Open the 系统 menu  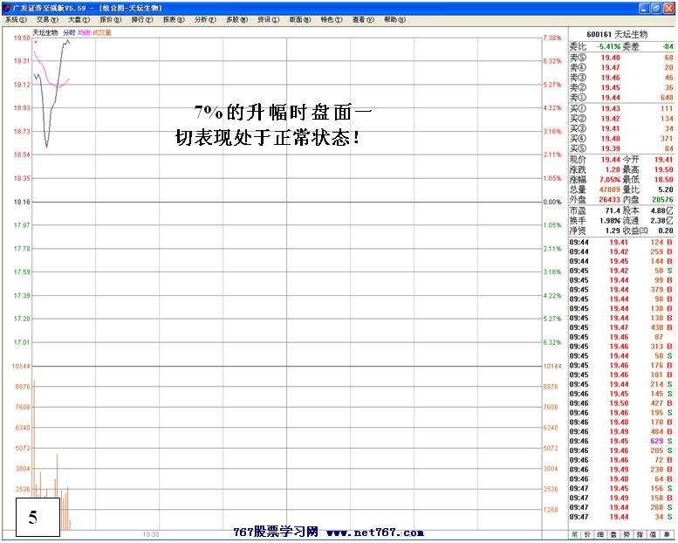click(16, 19)
